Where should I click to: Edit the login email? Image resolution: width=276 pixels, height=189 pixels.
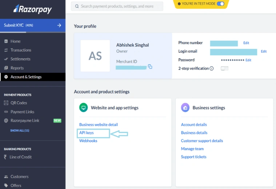264,51
